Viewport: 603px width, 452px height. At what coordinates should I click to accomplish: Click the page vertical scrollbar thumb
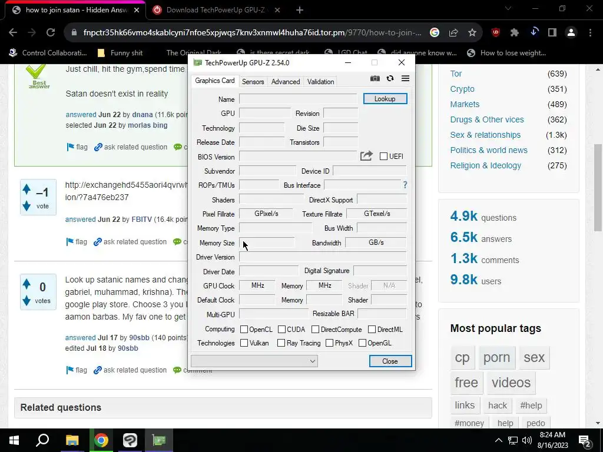point(598,188)
